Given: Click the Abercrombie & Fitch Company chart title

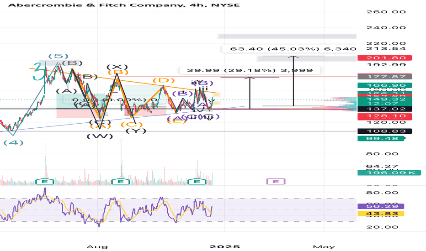Looking at the screenshot, I should (124, 5).
